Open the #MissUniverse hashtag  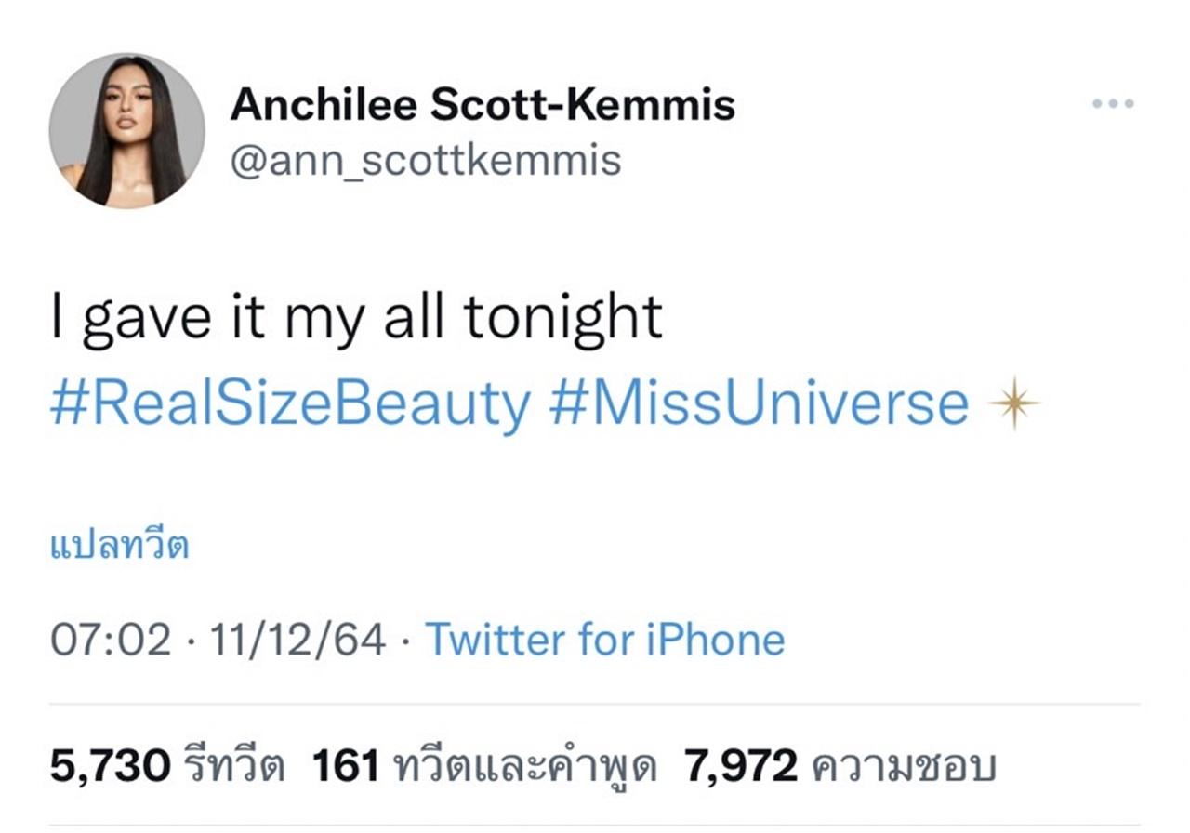759,405
